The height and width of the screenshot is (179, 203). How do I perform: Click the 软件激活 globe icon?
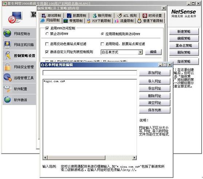point(7,100)
